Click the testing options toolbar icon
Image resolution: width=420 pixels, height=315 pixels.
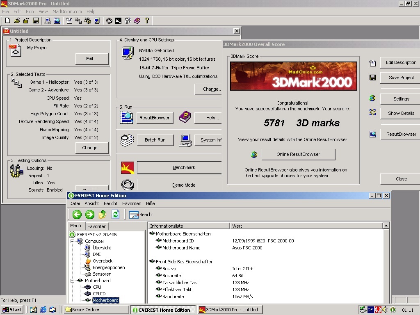88,21
